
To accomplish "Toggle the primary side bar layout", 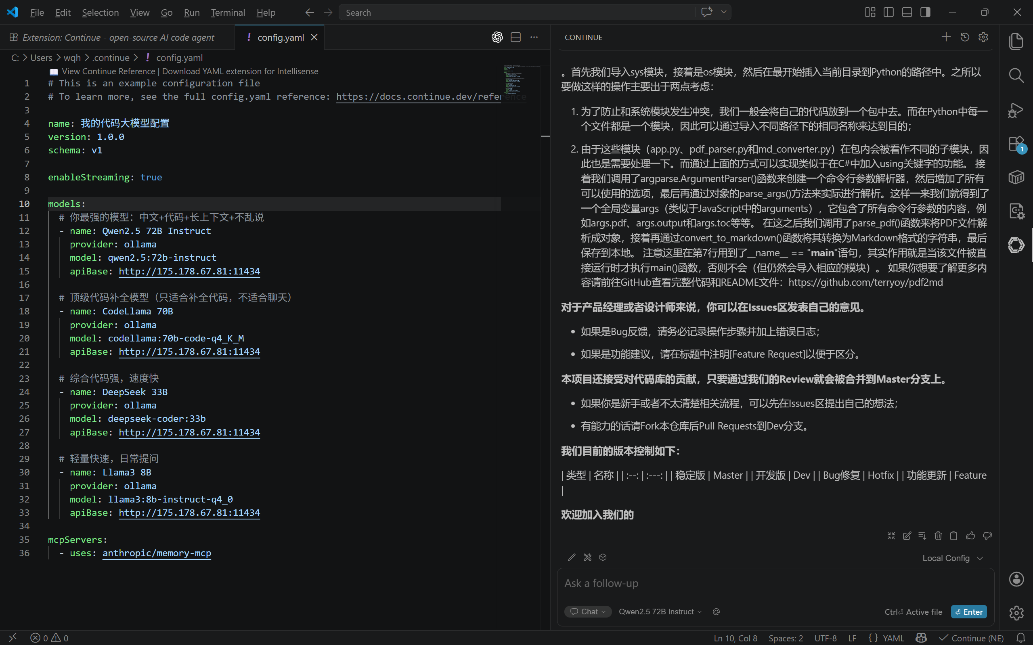I will click(888, 13).
